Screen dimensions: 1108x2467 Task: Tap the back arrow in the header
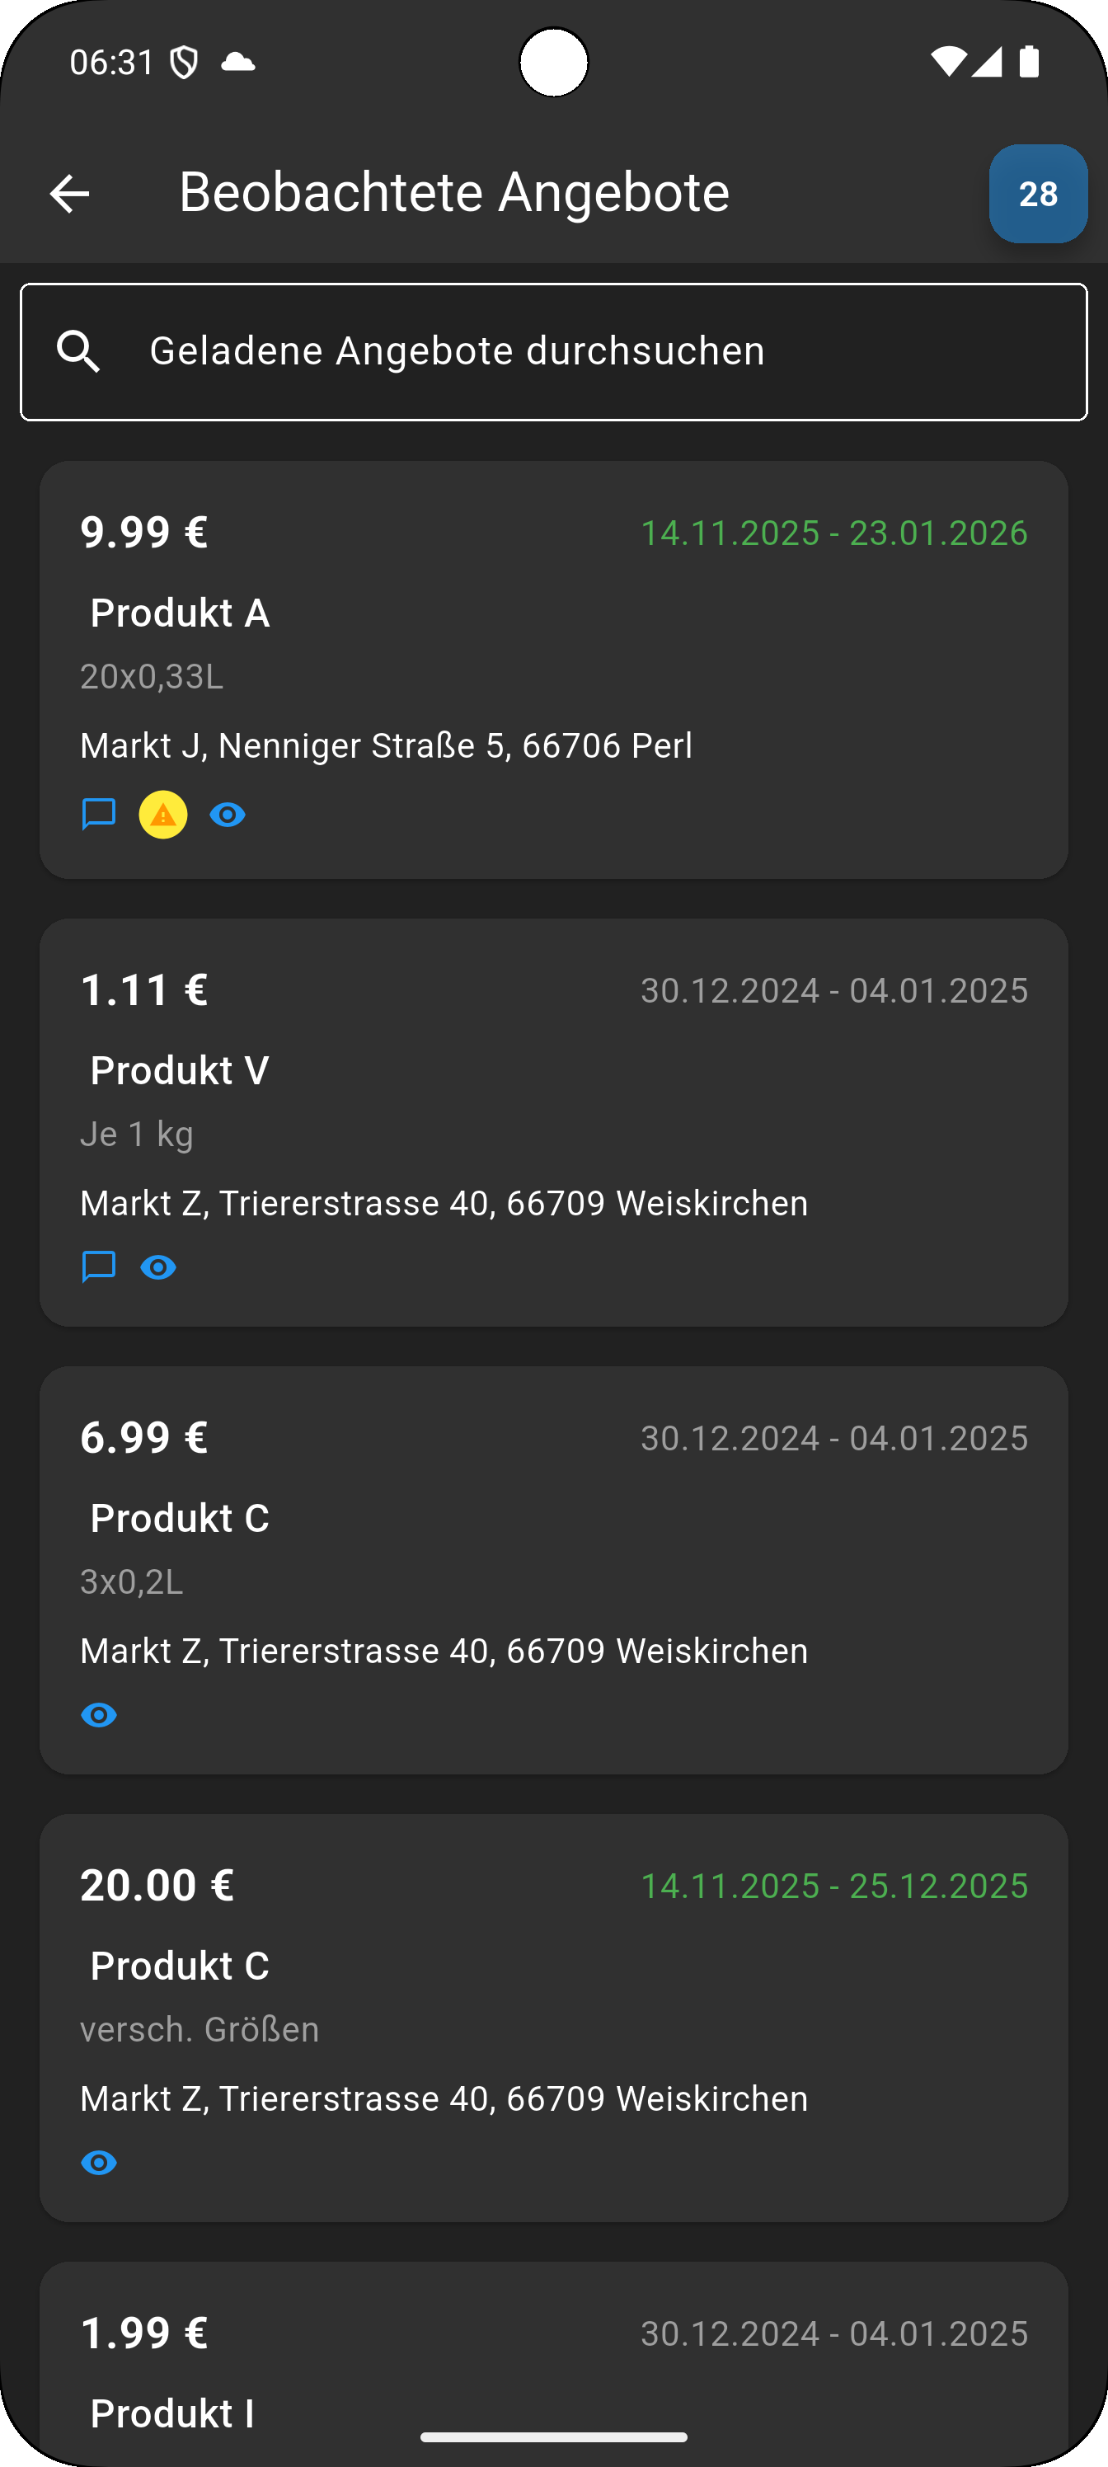tap(69, 195)
